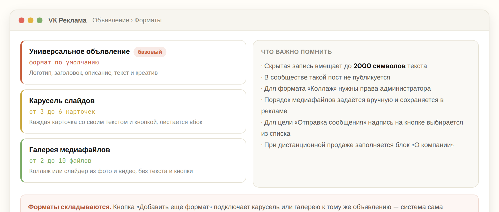Viewport: 499px width, 212px height.
Task: Click the формат по умолчанию label
Action: 64,63
